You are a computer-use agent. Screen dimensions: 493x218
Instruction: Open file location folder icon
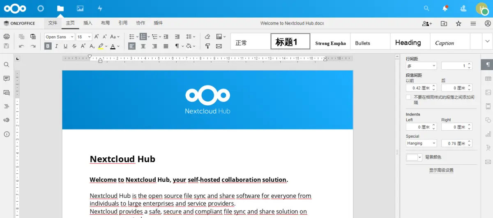pos(444,23)
